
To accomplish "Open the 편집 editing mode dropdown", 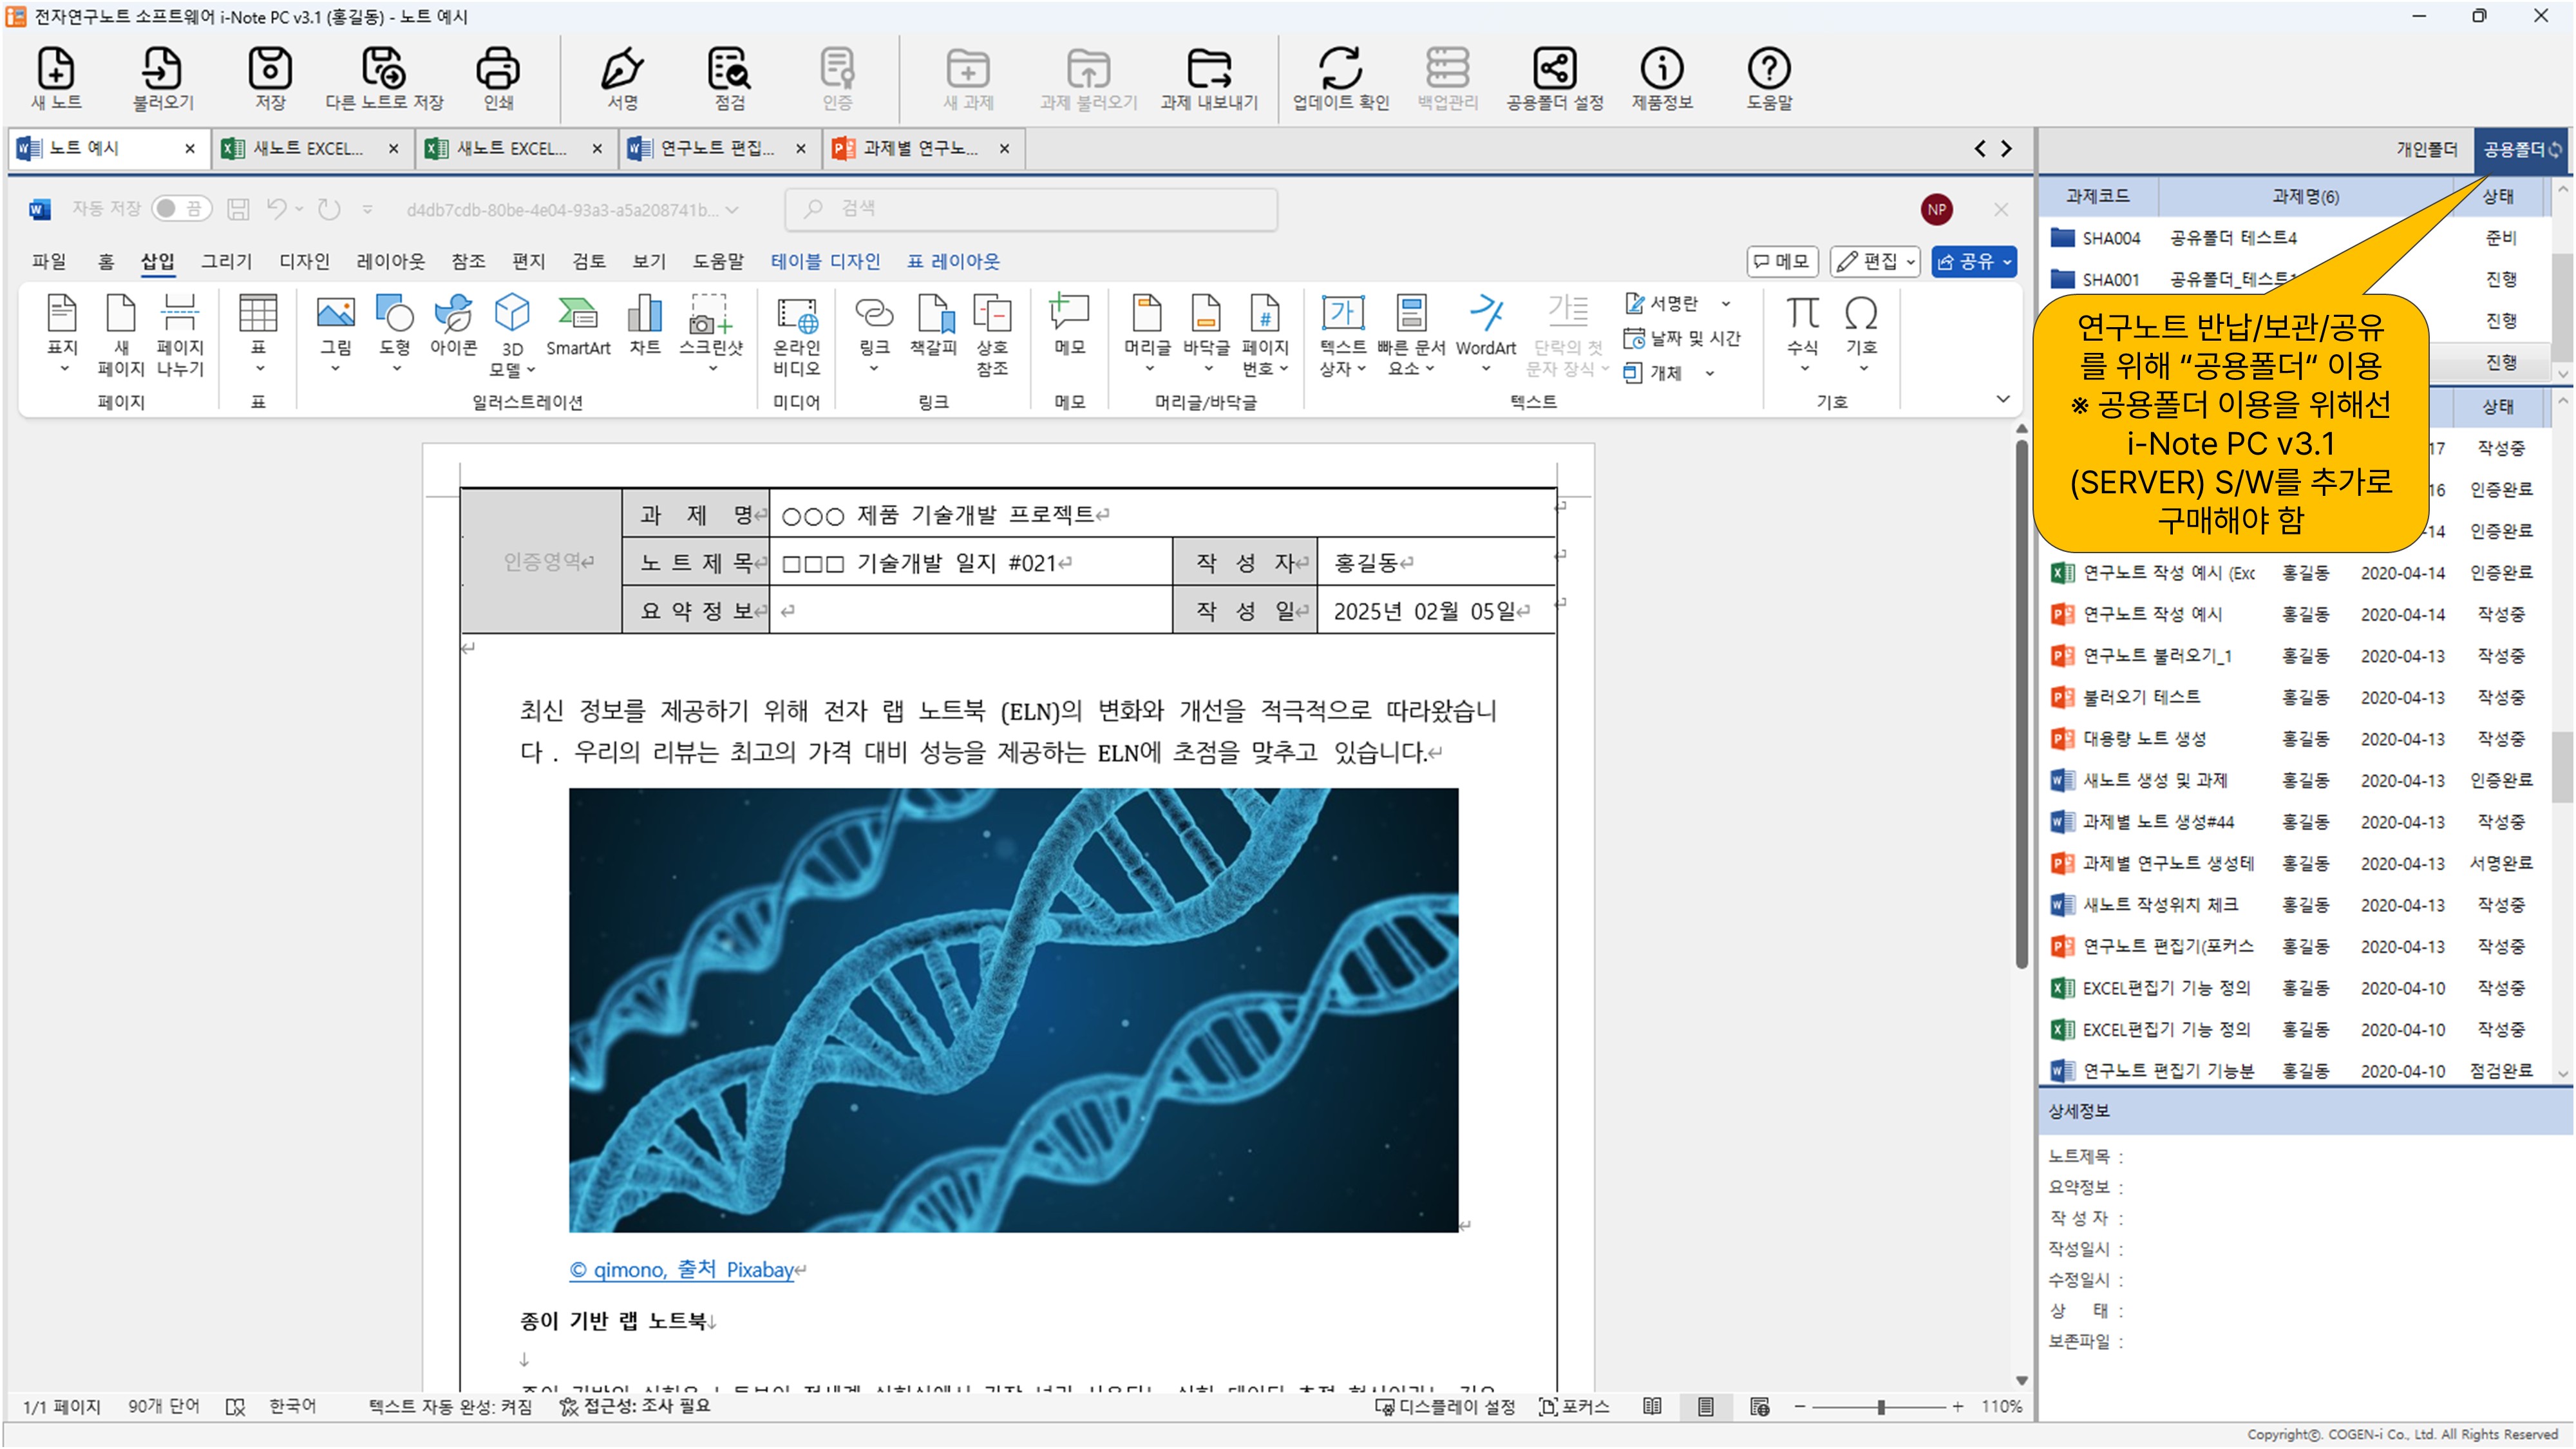I will pyautogui.click(x=1875, y=261).
